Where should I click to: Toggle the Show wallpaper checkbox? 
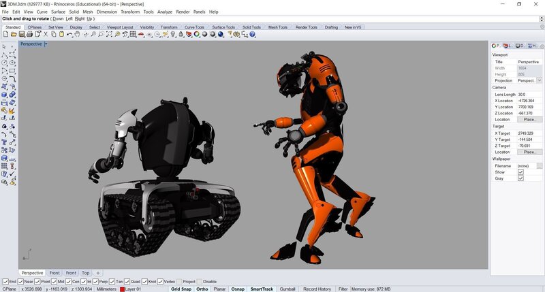click(x=520, y=172)
